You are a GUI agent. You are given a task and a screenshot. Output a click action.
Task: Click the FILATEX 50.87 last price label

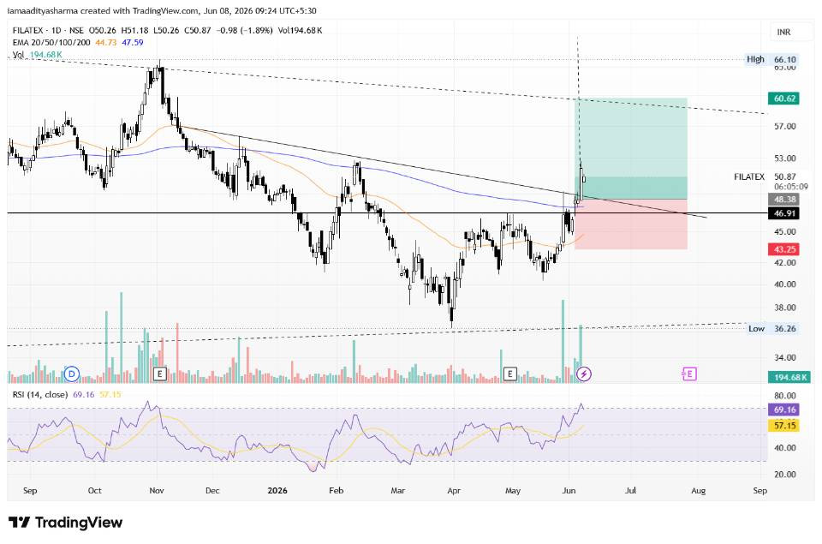pyautogui.click(x=765, y=176)
